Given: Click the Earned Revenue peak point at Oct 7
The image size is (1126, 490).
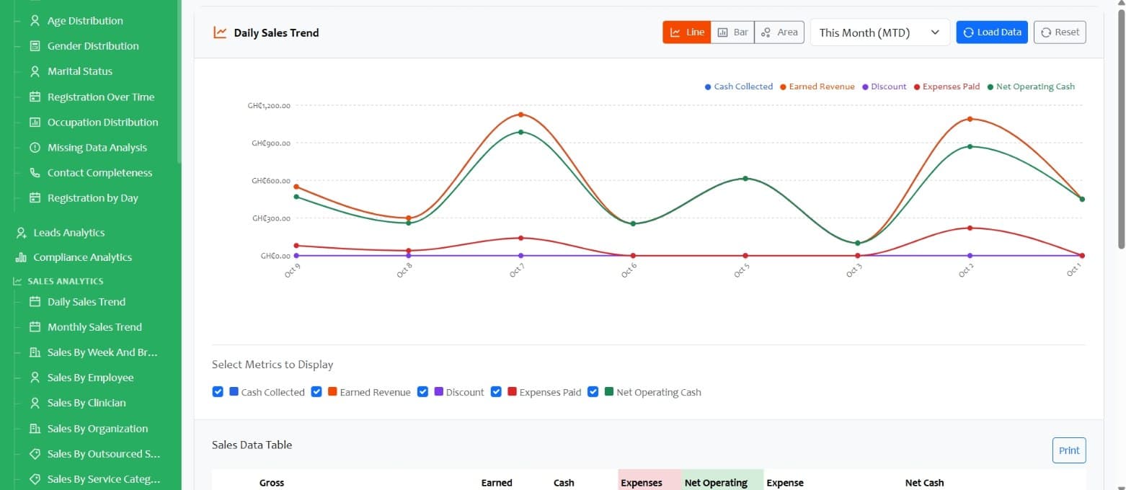Looking at the screenshot, I should [x=520, y=115].
